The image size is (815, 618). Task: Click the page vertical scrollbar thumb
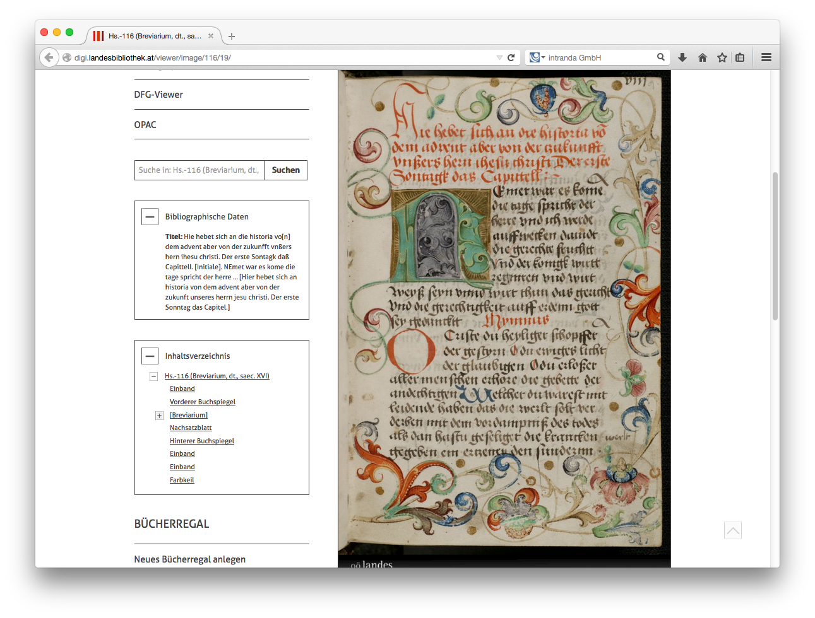(x=775, y=246)
